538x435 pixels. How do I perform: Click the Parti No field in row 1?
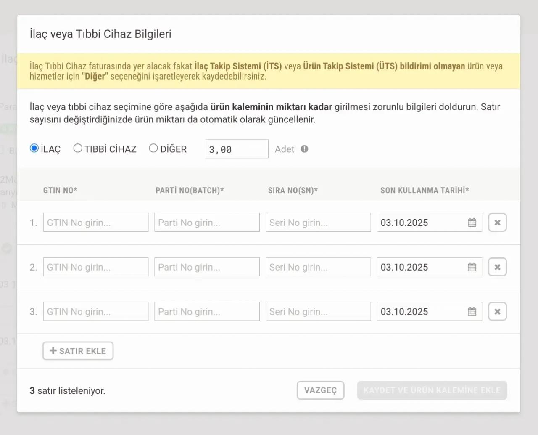pos(207,223)
